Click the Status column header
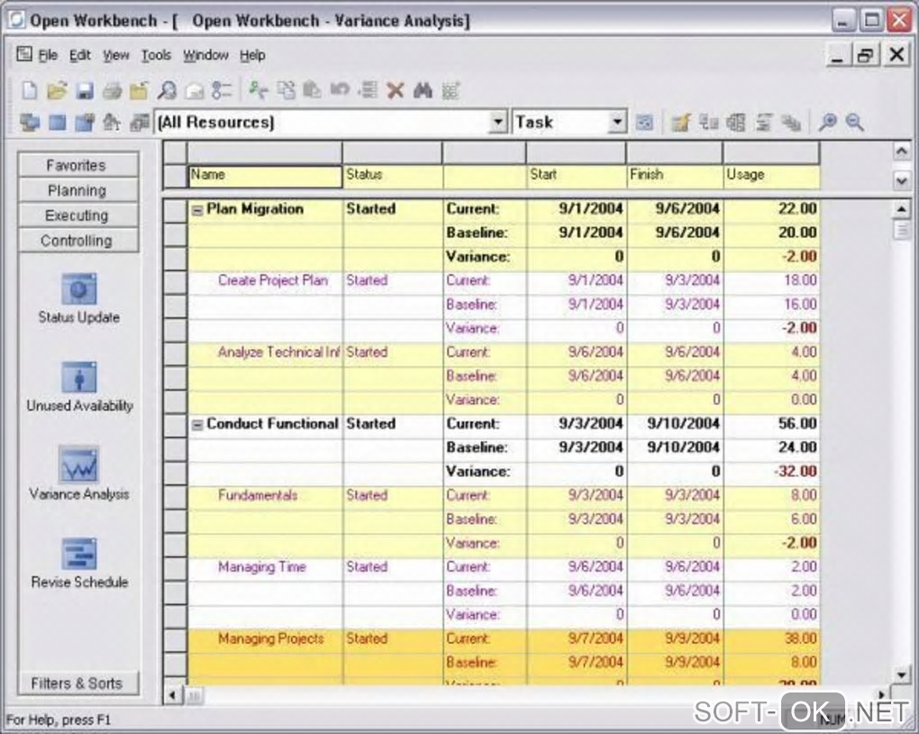The image size is (919, 734). point(393,176)
